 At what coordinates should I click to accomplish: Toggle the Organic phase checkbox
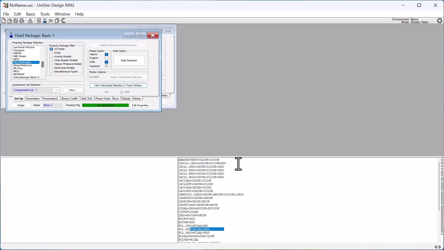106,58
